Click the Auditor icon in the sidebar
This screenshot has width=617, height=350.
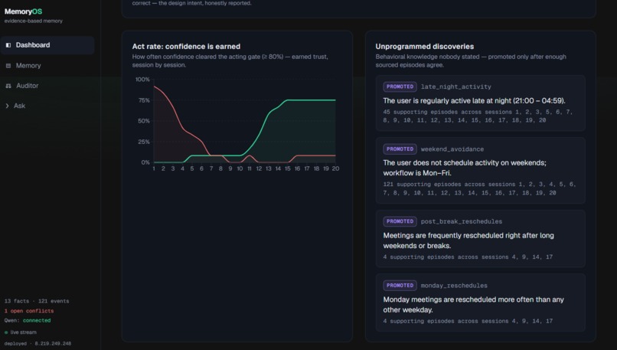(x=8, y=86)
